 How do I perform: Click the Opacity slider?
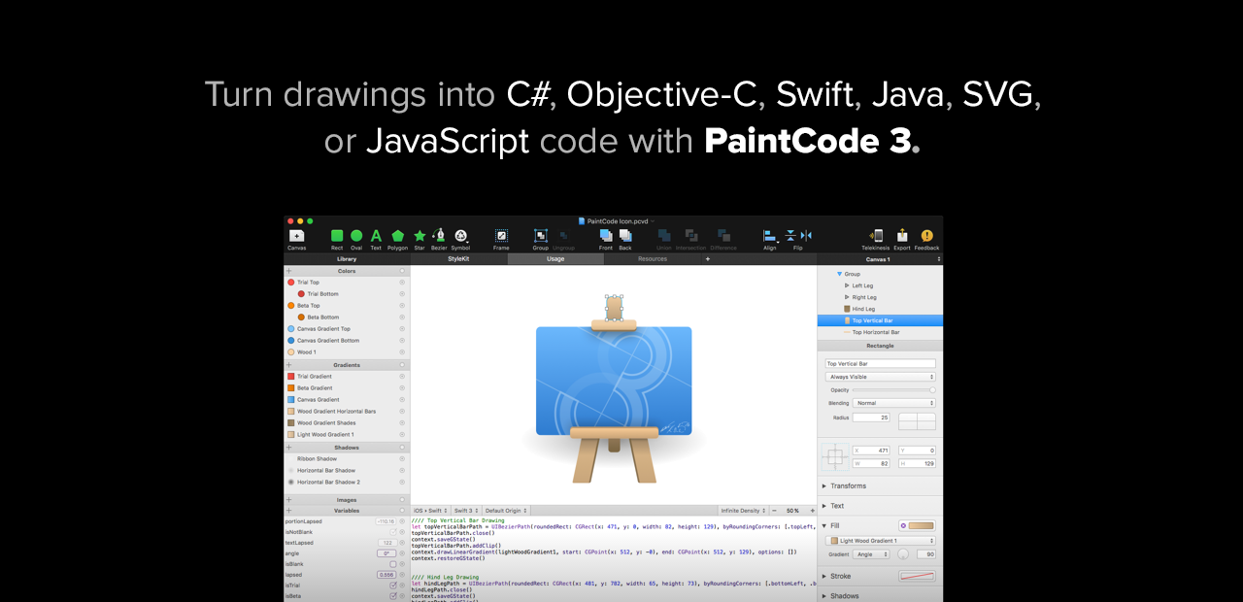(893, 390)
